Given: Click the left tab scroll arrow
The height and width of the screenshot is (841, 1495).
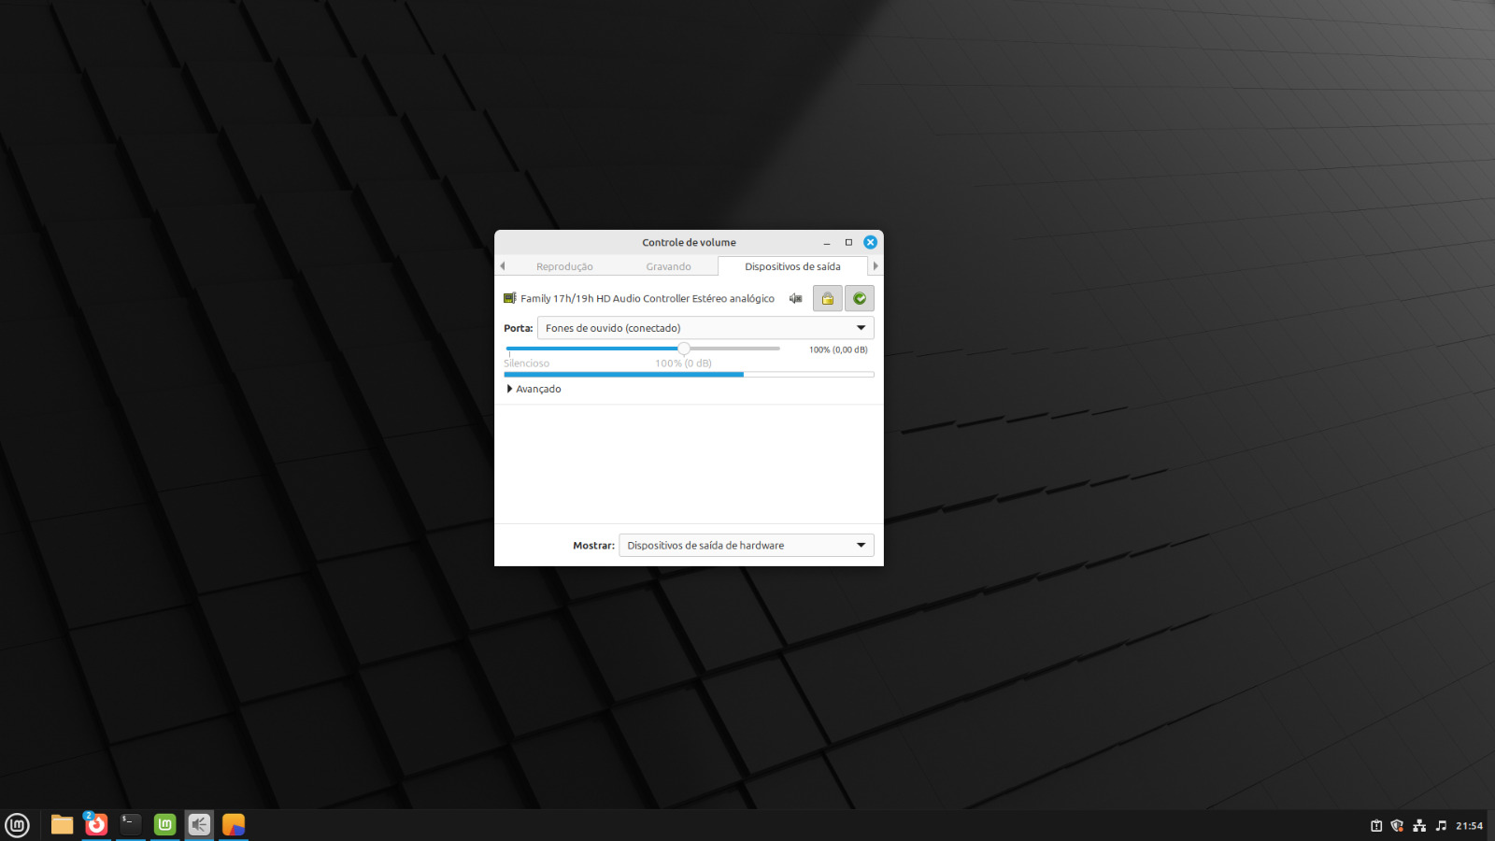Looking at the screenshot, I should [503, 266].
